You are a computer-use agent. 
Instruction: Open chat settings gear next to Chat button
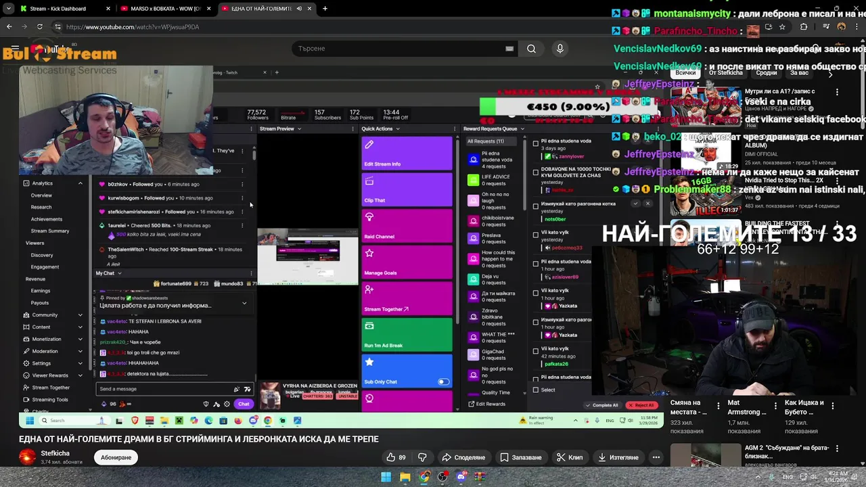click(x=227, y=404)
